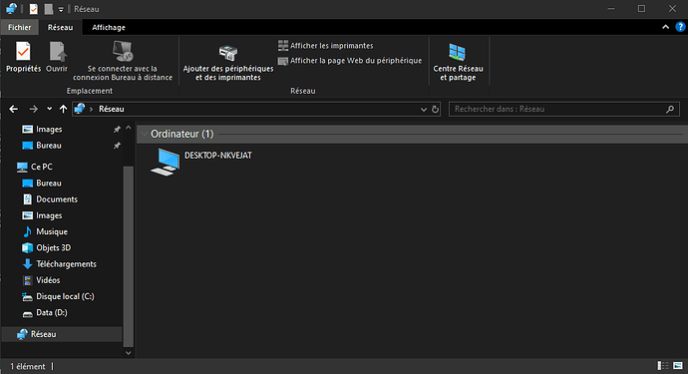
Task: Go back with the left arrow
Action: [14, 109]
